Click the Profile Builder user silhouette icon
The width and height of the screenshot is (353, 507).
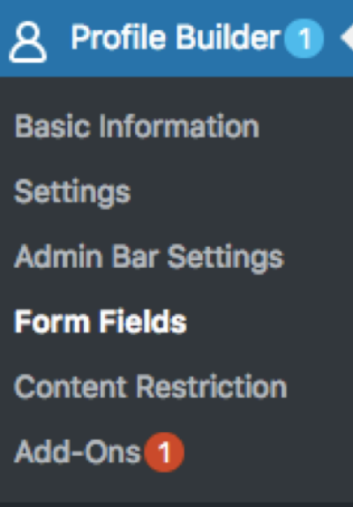pyautogui.click(x=28, y=41)
